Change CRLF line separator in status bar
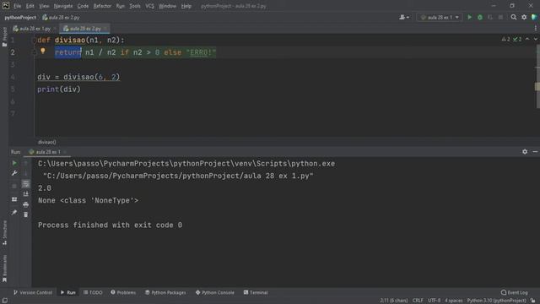 point(418,301)
